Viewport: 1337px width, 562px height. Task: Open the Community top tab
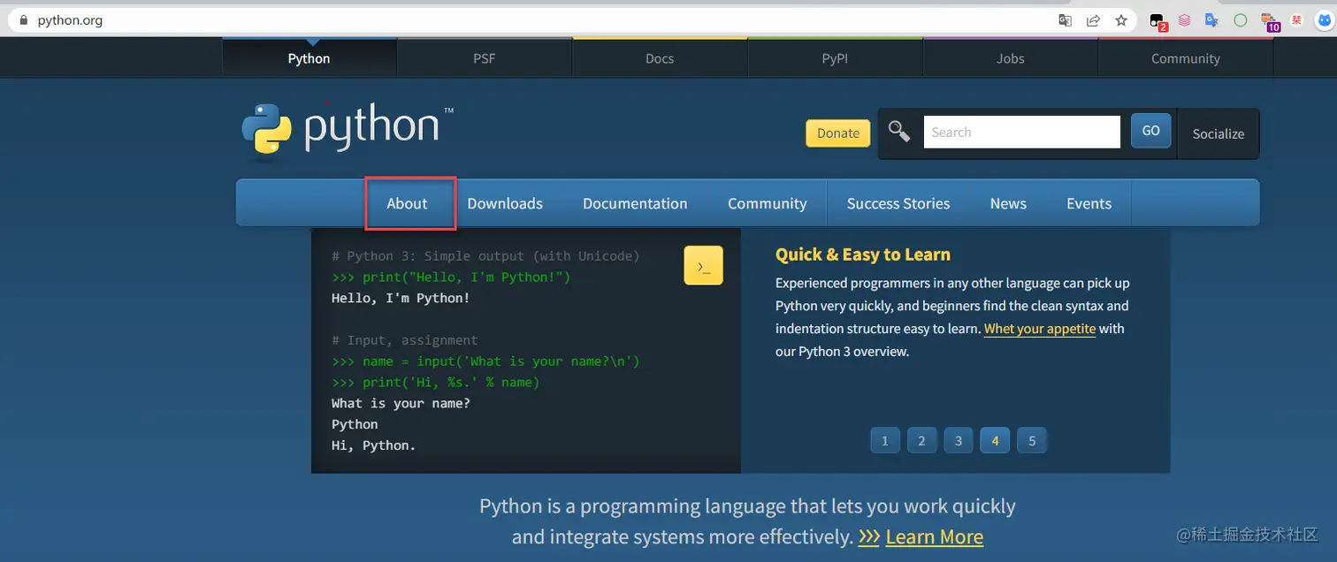pos(1186,58)
